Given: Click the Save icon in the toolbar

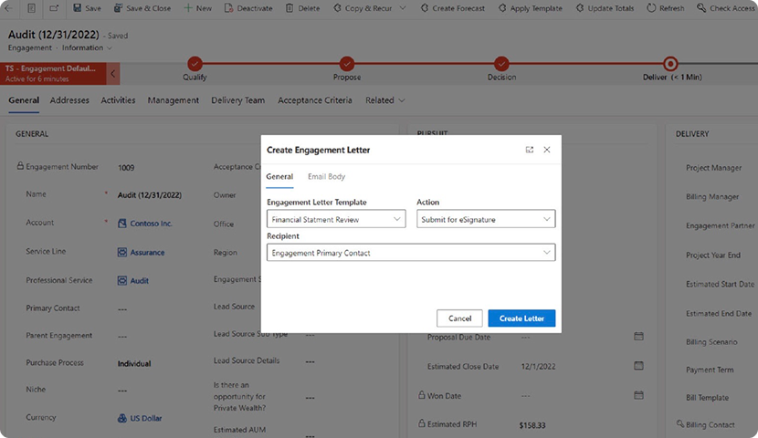Looking at the screenshot, I should pyautogui.click(x=77, y=8).
